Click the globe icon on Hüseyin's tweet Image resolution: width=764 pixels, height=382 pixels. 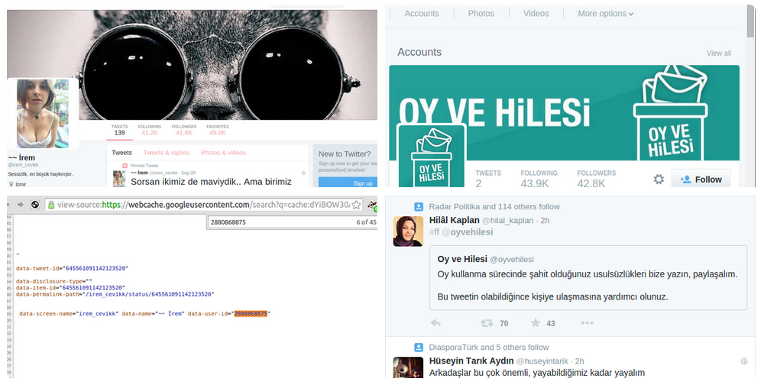(743, 361)
